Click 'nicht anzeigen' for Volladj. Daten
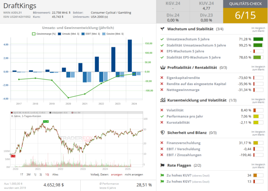The image size is (268, 191). click(x=134, y=175)
